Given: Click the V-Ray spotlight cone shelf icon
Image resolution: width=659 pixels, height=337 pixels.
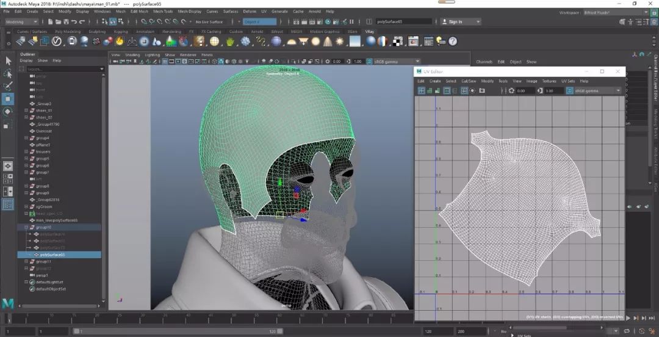Looking at the screenshot, I should pyautogui.click(x=328, y=42).
